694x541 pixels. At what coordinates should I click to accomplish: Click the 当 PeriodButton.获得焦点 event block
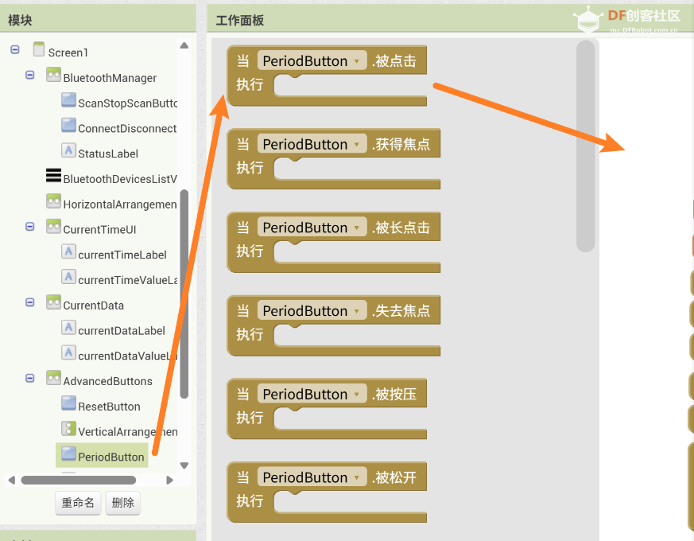(x=333, y=159)
